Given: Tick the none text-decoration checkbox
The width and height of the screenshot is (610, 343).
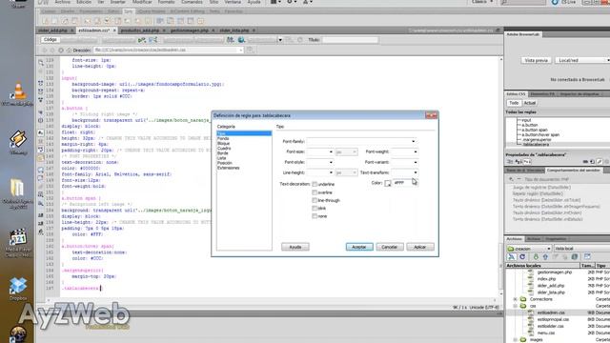Looking at the screenshot, I should tap(315, 216).
